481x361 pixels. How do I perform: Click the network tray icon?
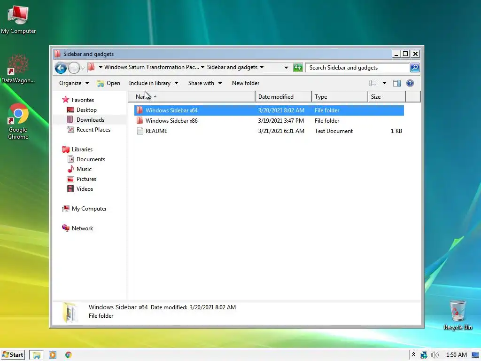point(424,355)
